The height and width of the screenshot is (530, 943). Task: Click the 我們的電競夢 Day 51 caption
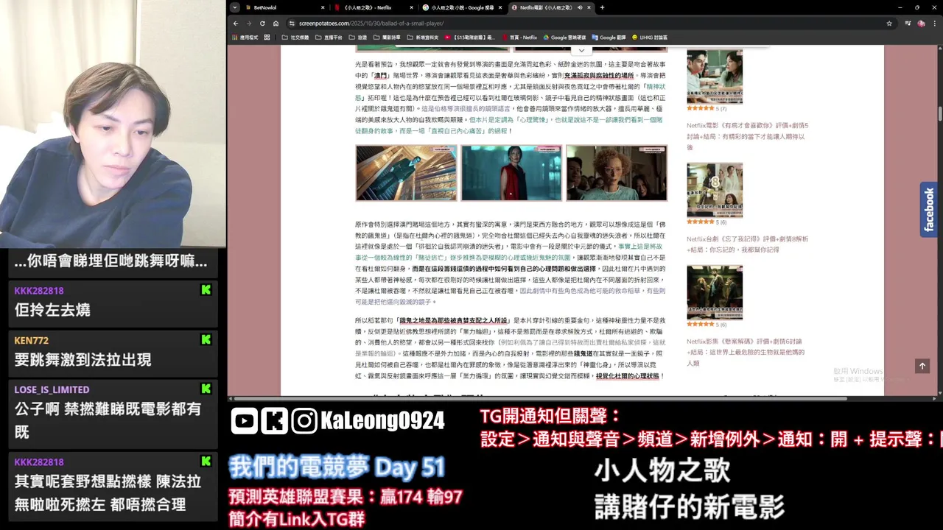(x=337, y=467)
